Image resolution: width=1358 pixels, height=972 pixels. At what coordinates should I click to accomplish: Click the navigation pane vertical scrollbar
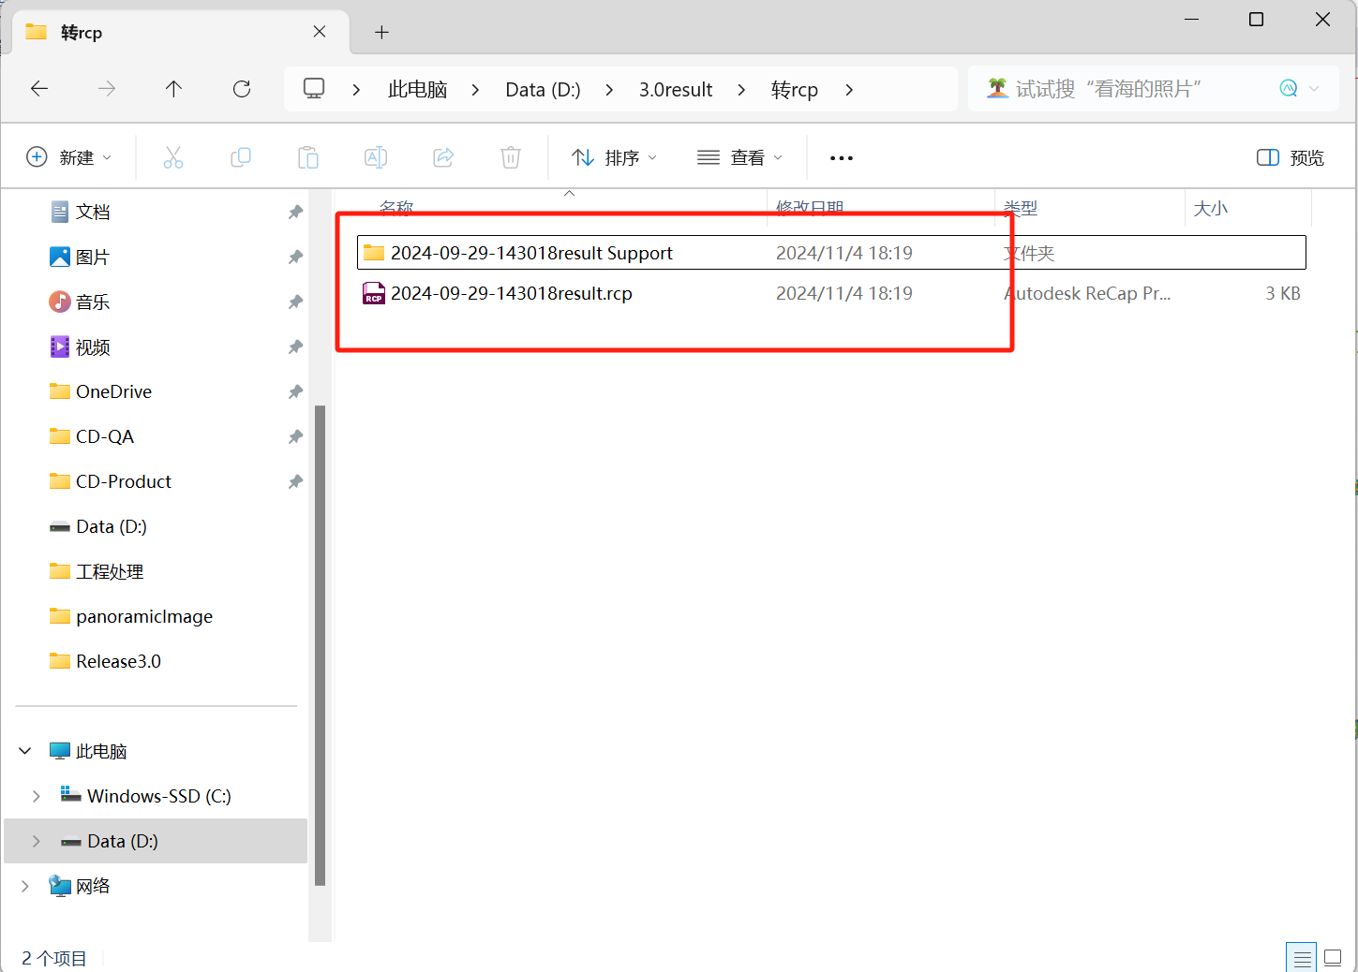(320, 645)
